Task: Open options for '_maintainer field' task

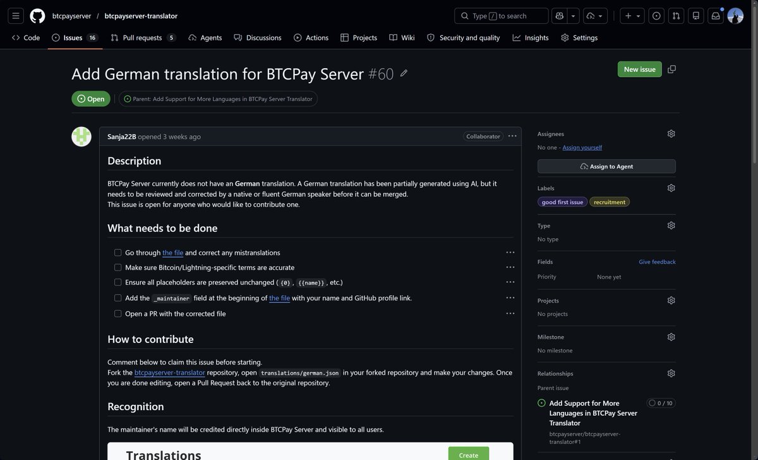Action: 510,298
